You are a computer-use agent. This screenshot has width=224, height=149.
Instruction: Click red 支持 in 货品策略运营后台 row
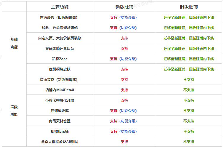pos(124,49)
